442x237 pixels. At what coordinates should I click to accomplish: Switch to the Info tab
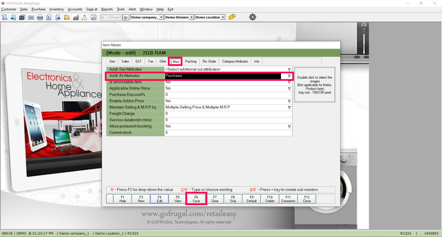[x=257, y=62]
